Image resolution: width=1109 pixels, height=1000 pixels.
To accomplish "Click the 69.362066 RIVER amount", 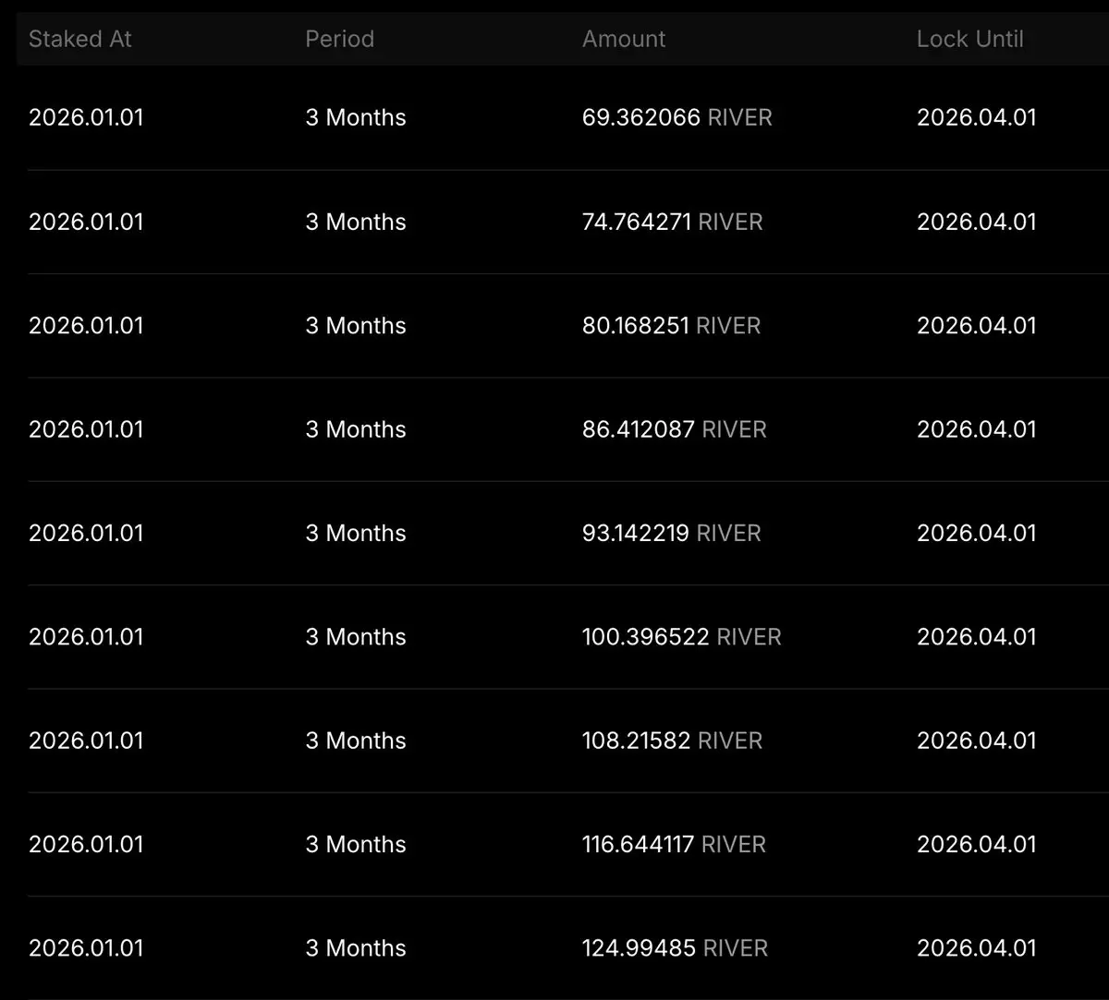I will [677, 117].
